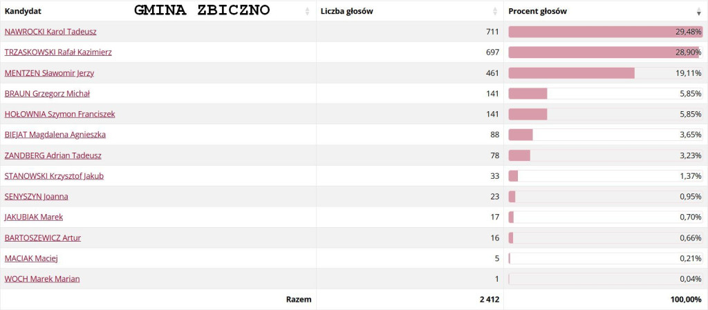708x310 pixels.
Task: Toggle Procent głosów sort arrow
Action: click(699, 11)
